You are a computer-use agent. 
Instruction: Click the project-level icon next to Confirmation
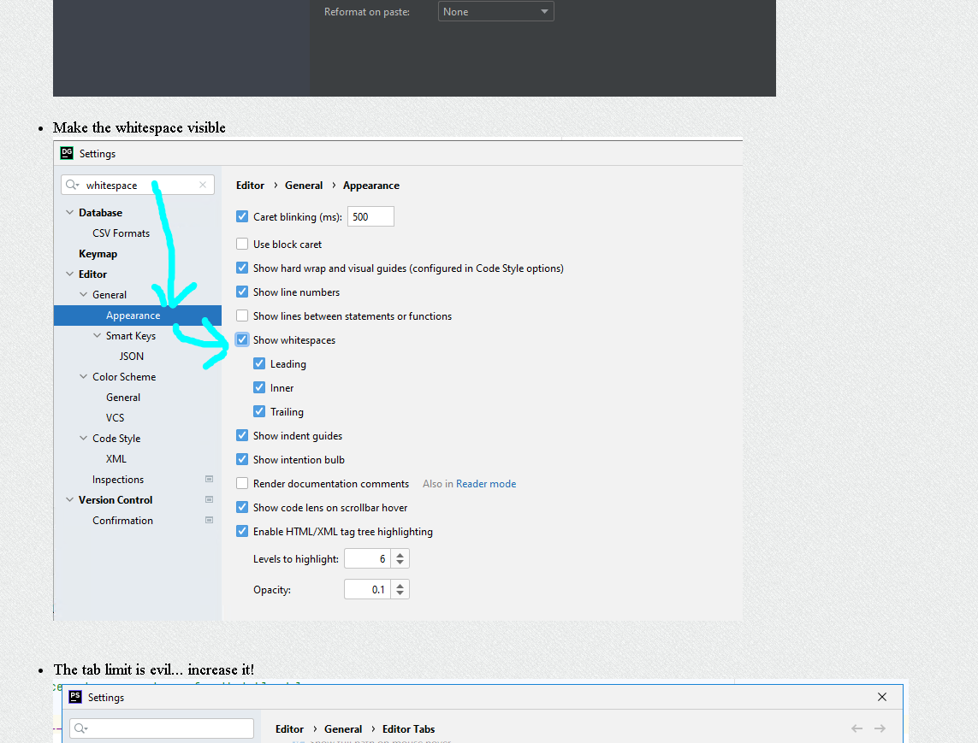(210, 520)
